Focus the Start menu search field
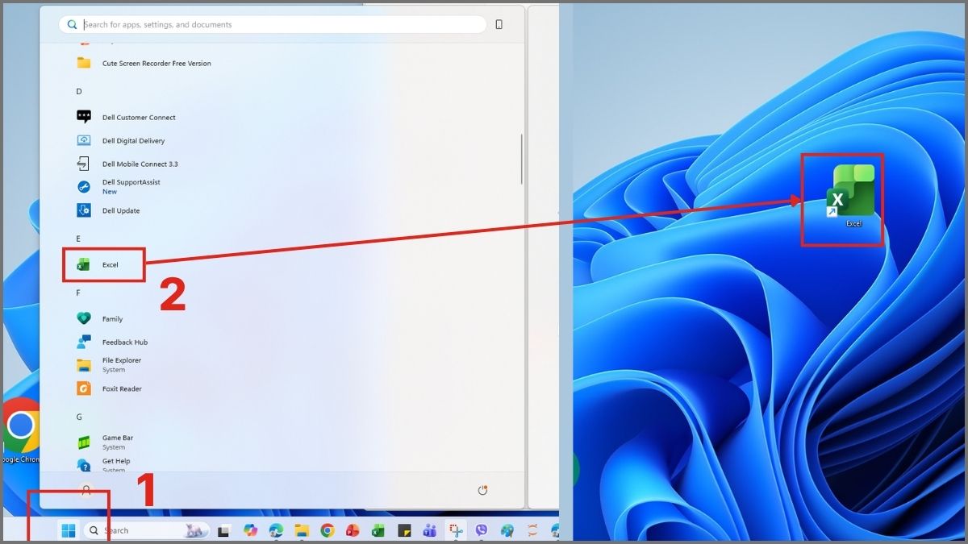The height and width of the screenshot is (544, 968). 273,24
